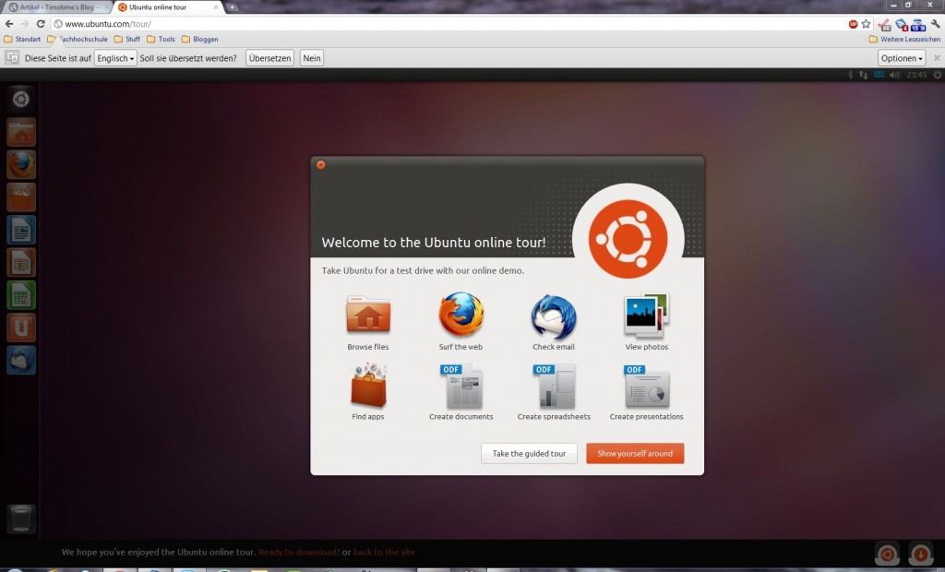The image size is (945, 572).
Task: Open the Stuff bookmarks folder
Action: pos(127,39)
